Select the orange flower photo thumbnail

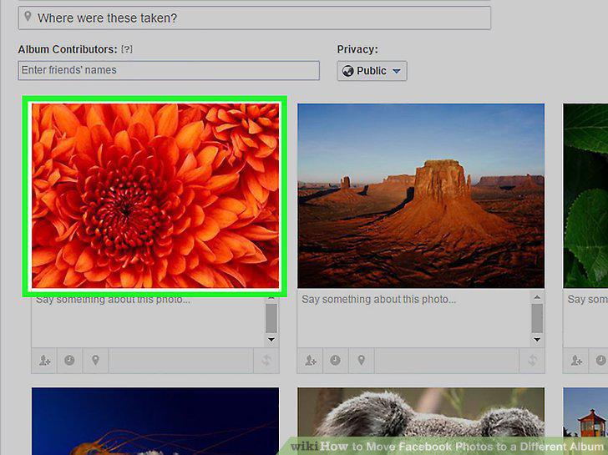click(155, 195)
